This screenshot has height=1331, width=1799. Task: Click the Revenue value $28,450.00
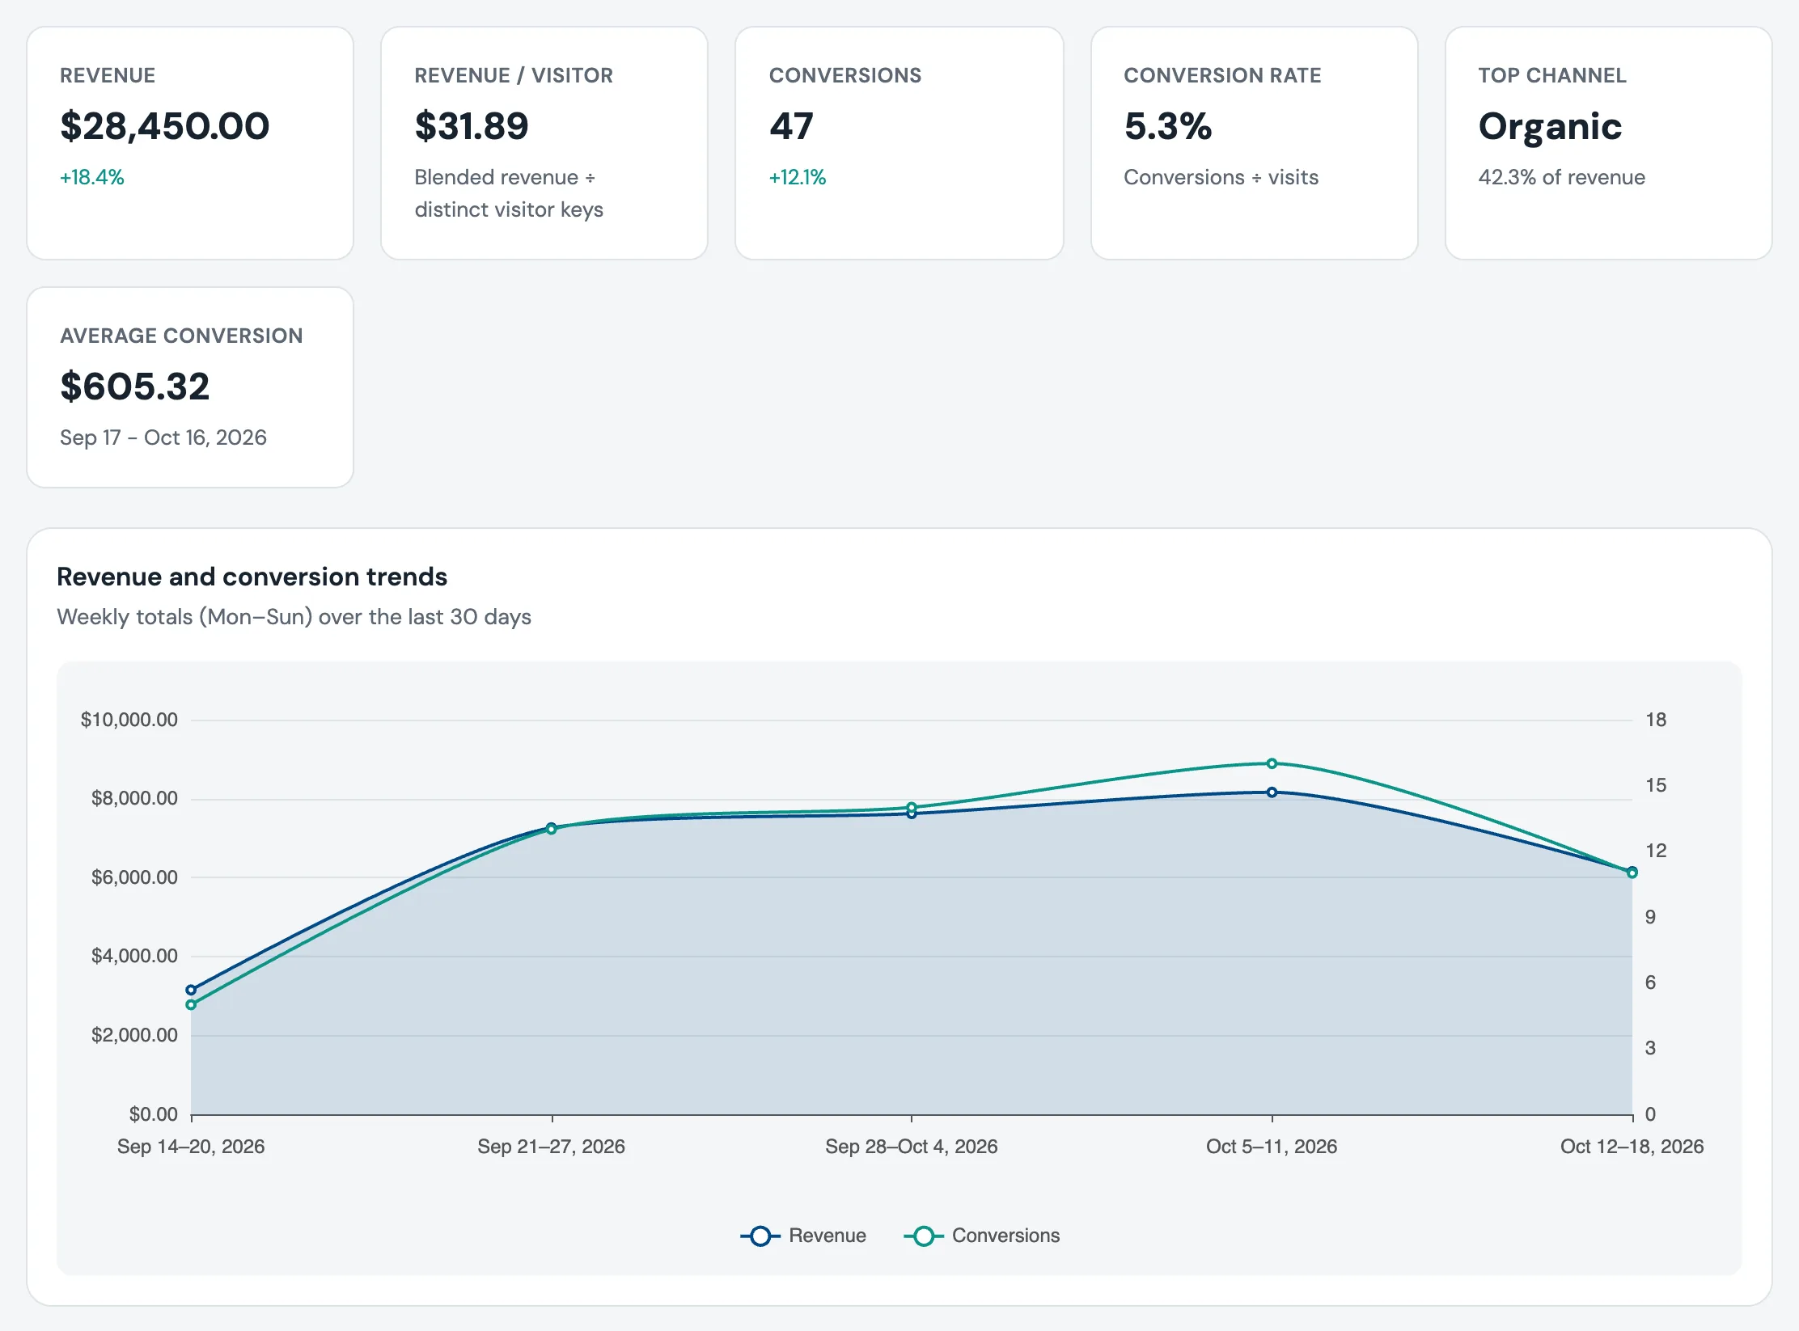coord(165,126)
